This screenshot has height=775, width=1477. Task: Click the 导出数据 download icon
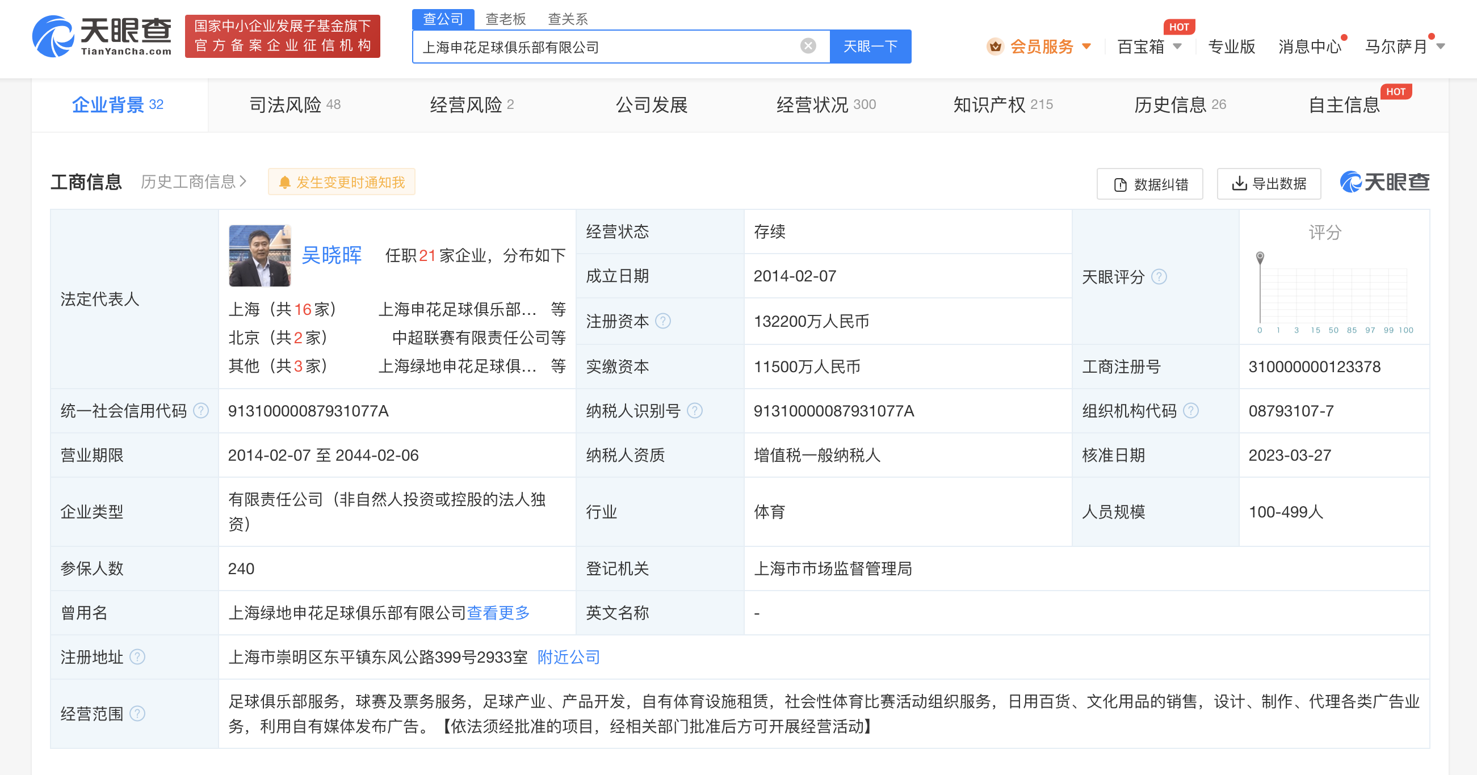pyautogui.click(x=1239, y=184)
